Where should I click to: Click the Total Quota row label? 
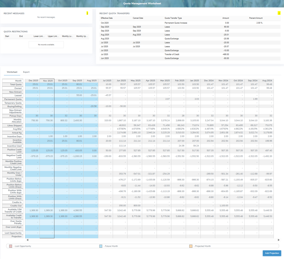point(13,84)
